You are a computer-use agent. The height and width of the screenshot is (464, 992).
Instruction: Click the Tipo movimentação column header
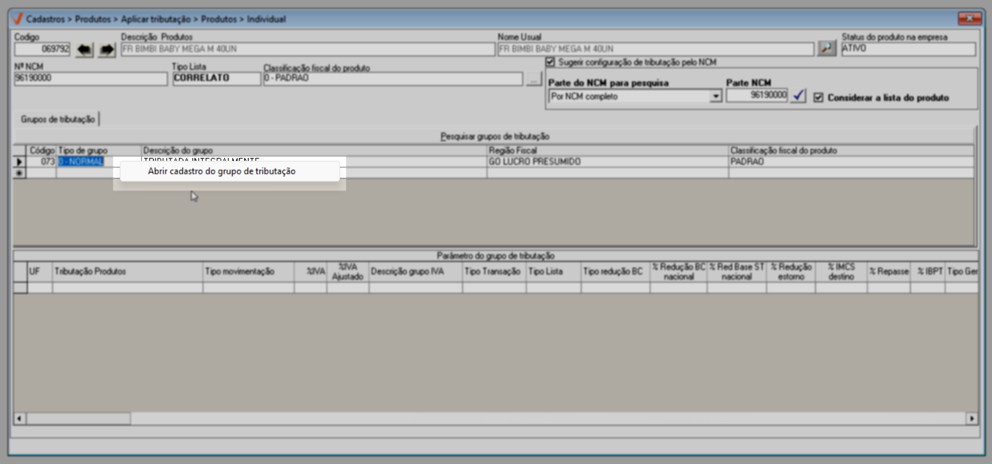click(249, 272)
